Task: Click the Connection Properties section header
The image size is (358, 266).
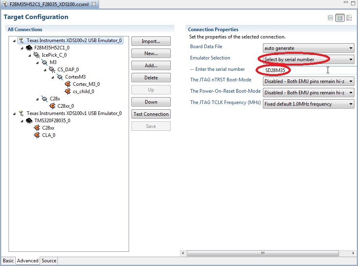Action: coord(213,30)
